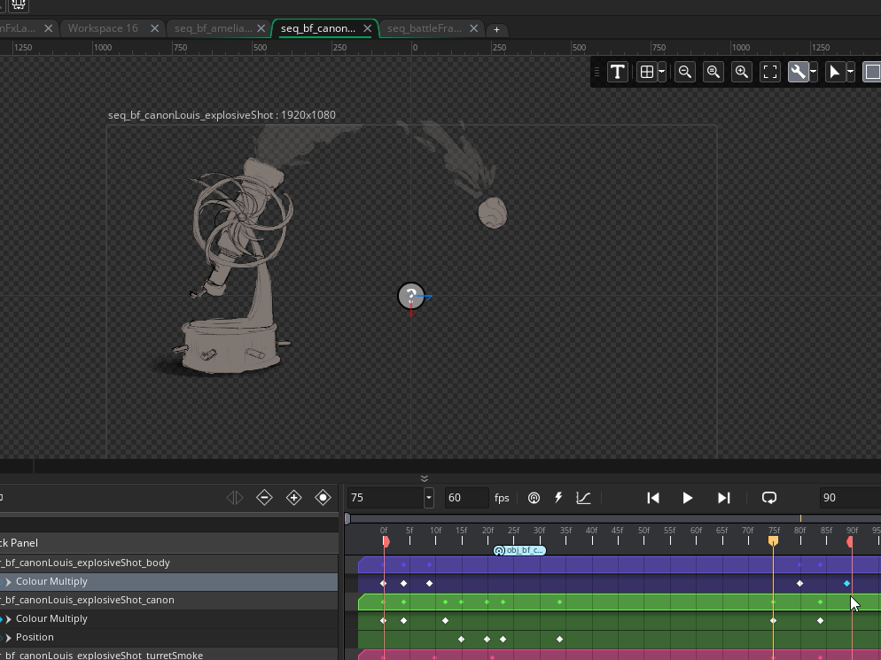This screenshot has height=660, width=881.
Task: Expand Colour Multiply under the body track
Action: click(8, 582)
